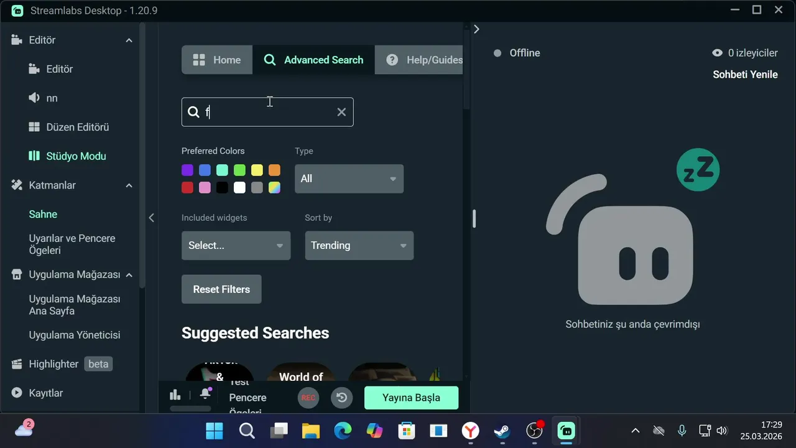Open Uygulama Mağazası store icon
The image size is (796, 448).
17,274
